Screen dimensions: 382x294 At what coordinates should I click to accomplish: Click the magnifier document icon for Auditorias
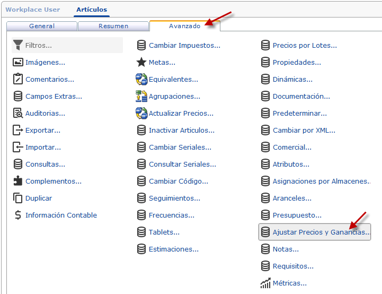[18, 113]
